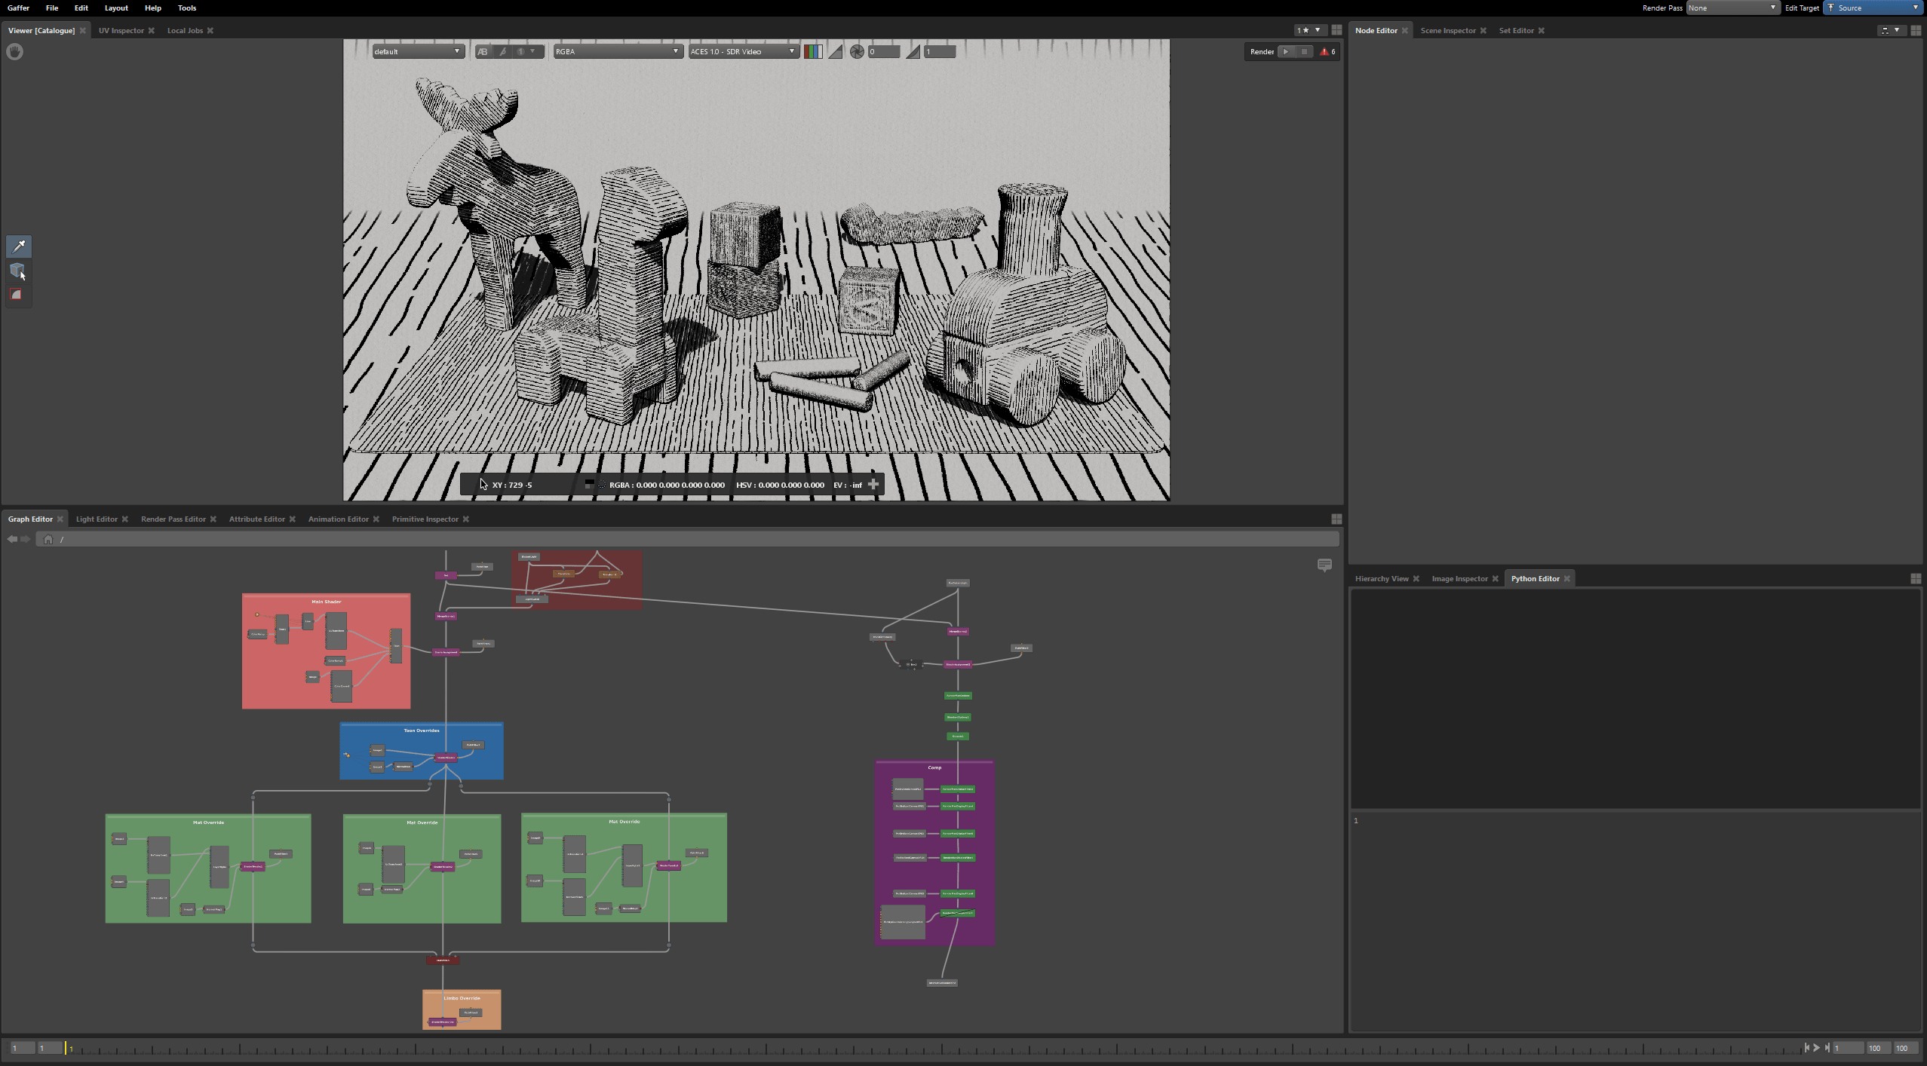Add a new color inspector with the plus icon
Screen dimensions: 1927x1066
tap(873, 484)
